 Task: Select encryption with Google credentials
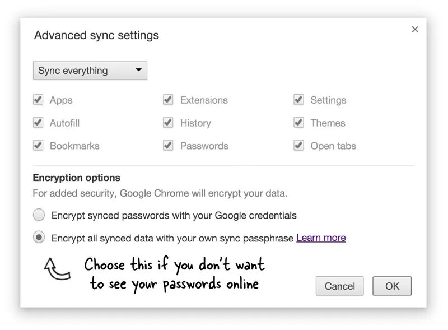pyautogui.click(x=38, y=215)
